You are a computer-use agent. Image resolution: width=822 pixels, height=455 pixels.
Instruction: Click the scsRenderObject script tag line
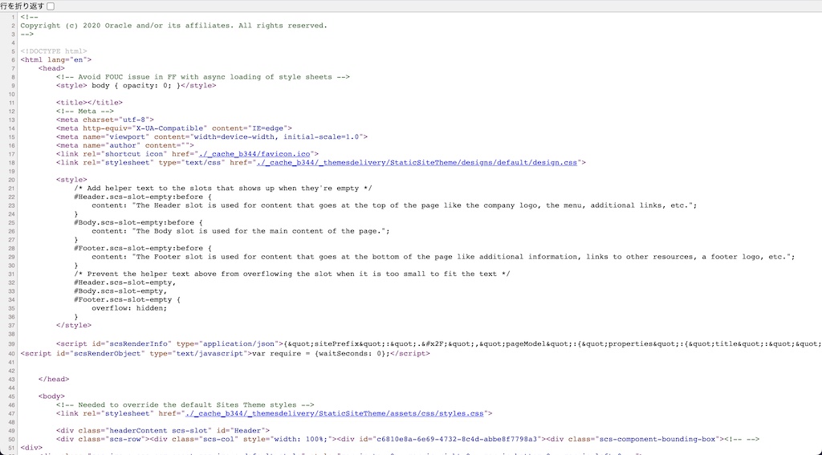click(219, 353)
